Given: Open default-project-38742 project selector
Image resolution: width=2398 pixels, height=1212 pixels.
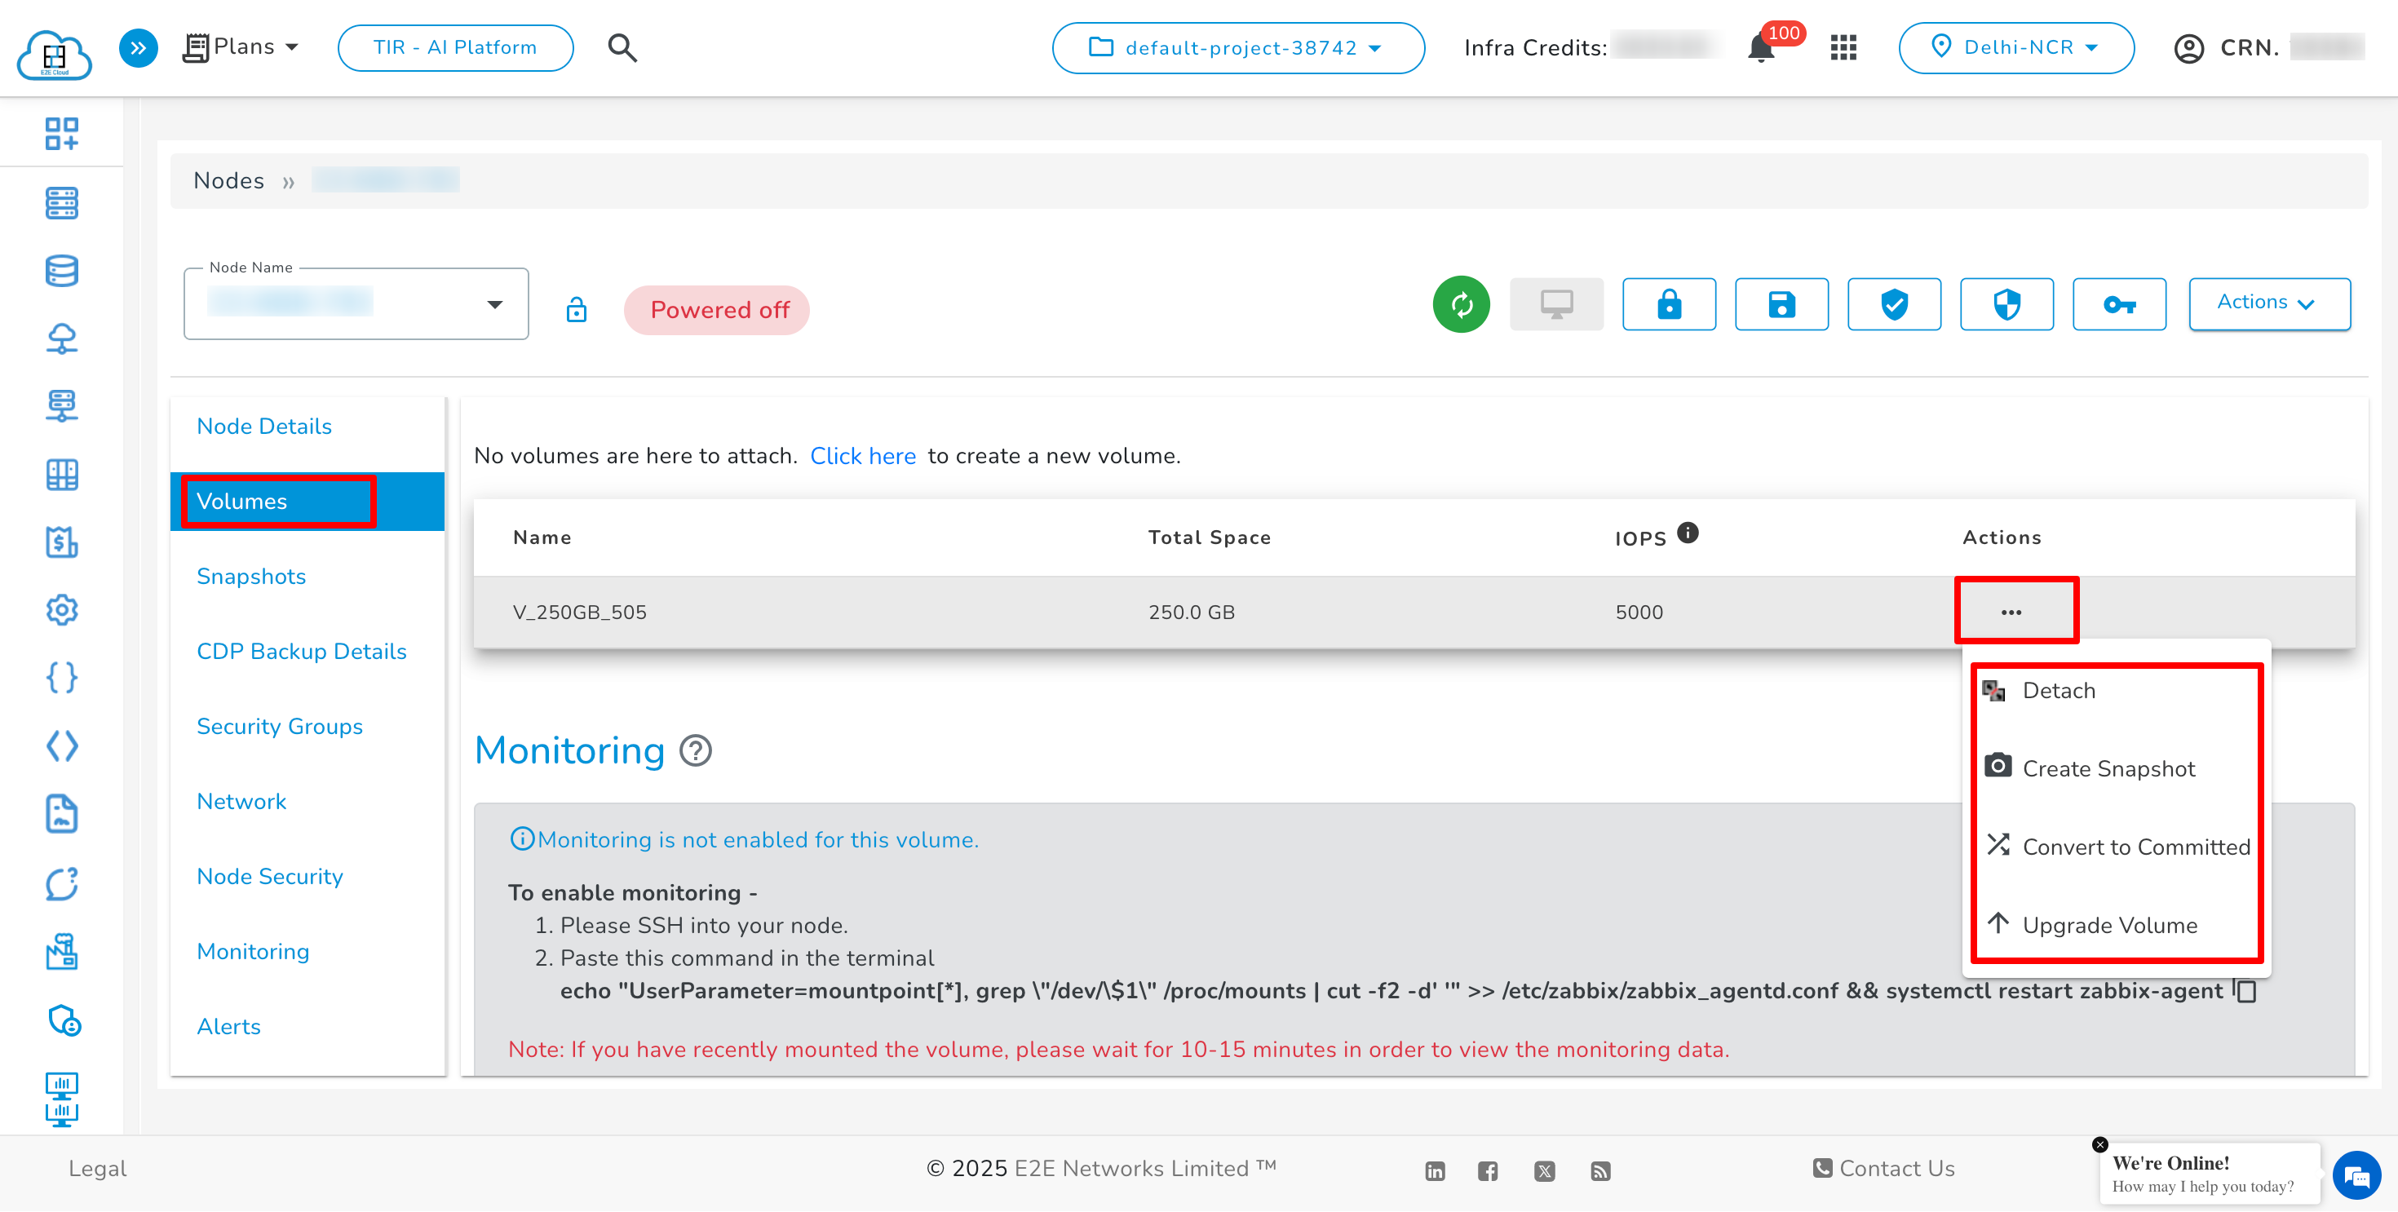Looking at the screenshot, I should point(1237,47).
